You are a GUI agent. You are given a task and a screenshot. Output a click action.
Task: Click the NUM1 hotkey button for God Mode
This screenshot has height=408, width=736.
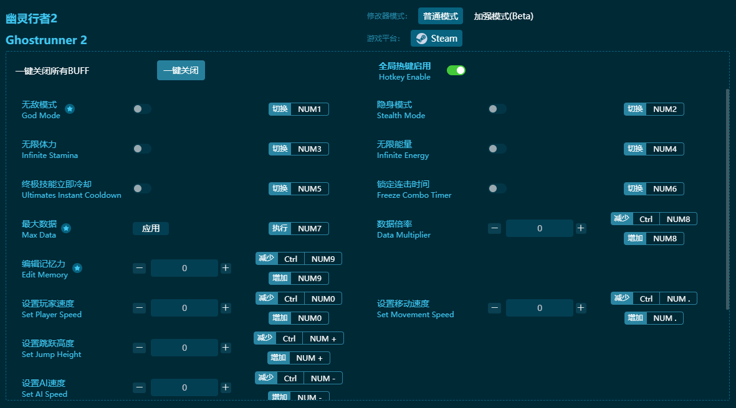point(299,109)
